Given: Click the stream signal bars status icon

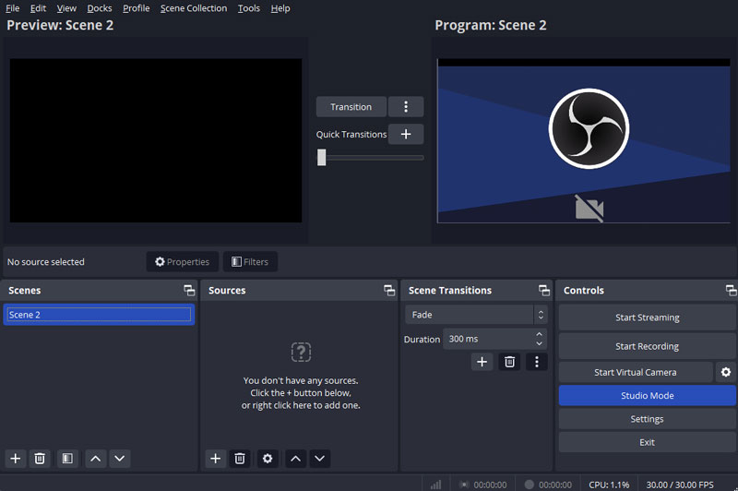Looking at the screenshot, I should point(435,485).
